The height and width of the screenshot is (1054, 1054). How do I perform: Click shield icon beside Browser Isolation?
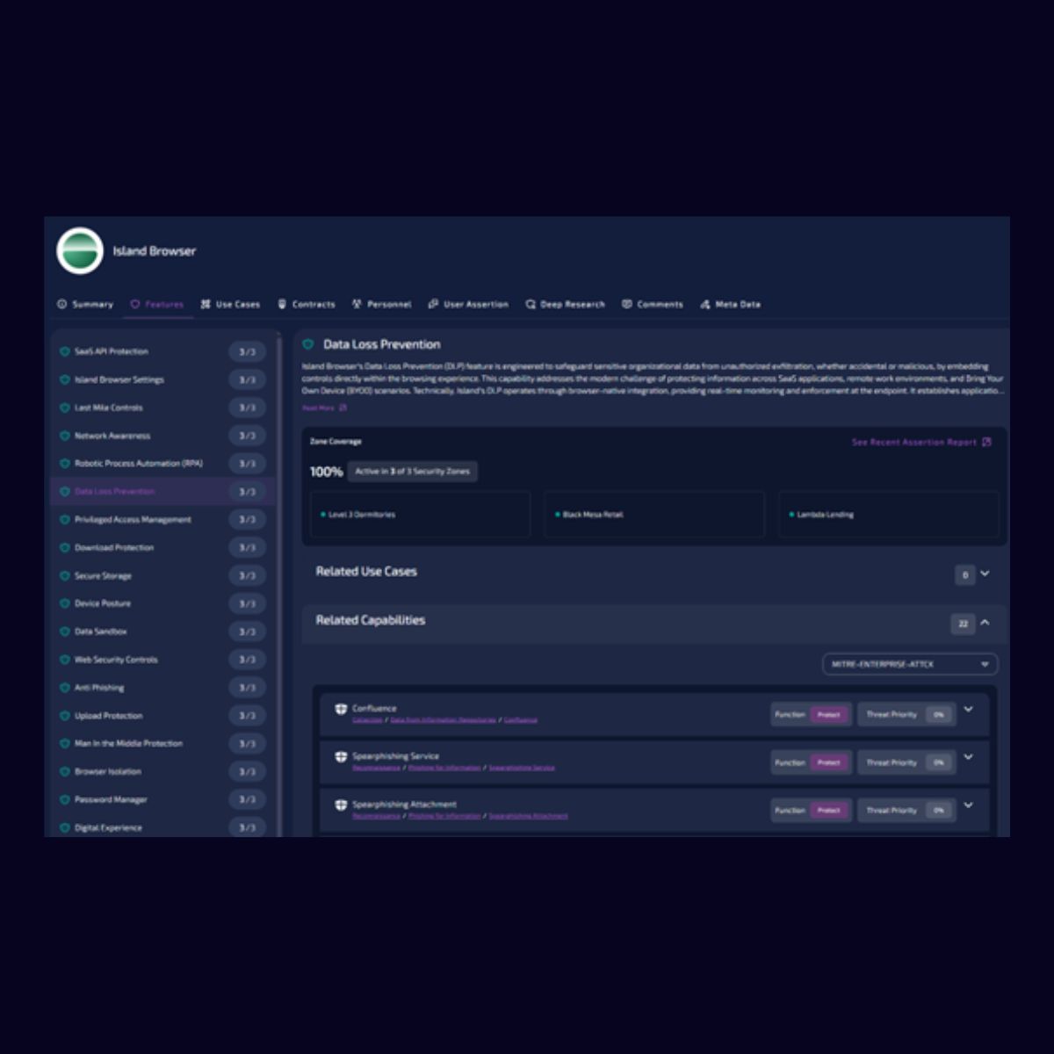(64, 771)
